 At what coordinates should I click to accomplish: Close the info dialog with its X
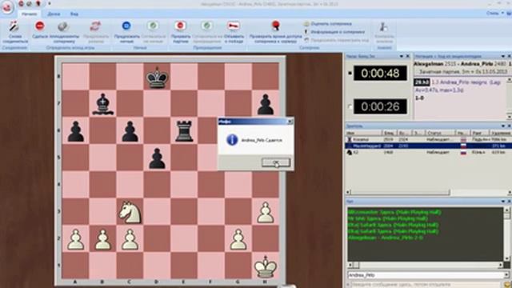290,122
